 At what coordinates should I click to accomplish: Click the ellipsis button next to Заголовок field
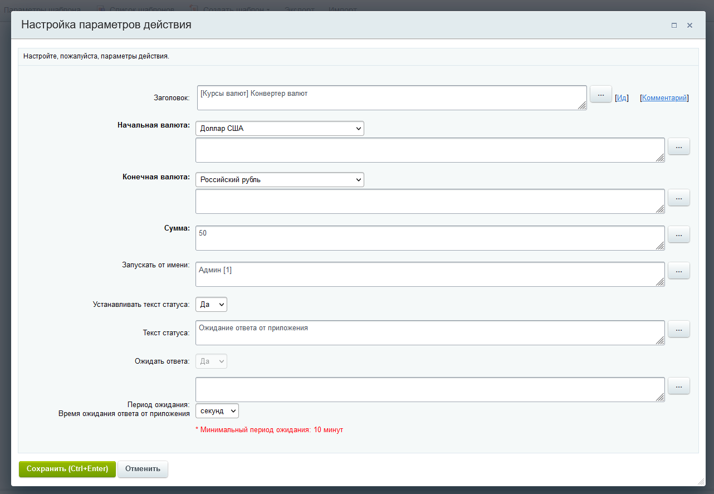pos(600,95)
